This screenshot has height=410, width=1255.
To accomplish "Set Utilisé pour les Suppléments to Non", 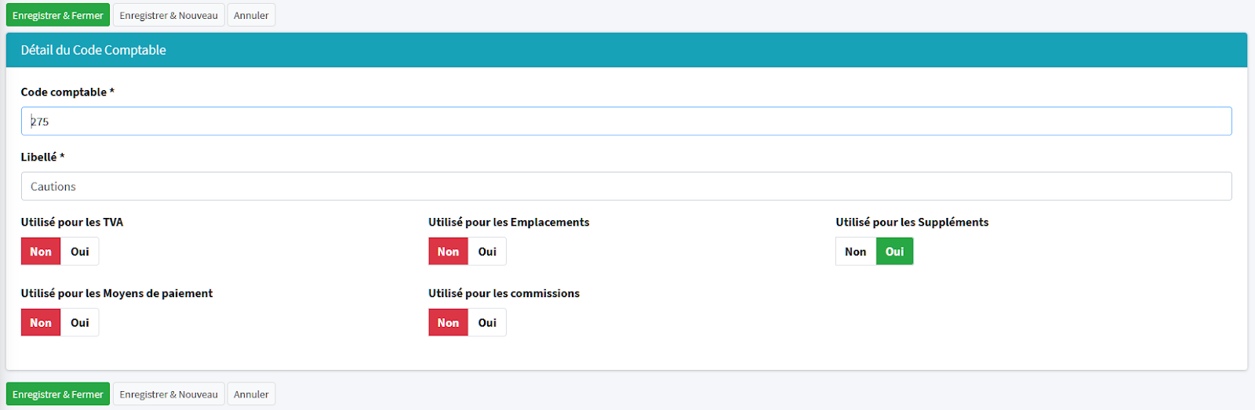I will pos(856,252).
